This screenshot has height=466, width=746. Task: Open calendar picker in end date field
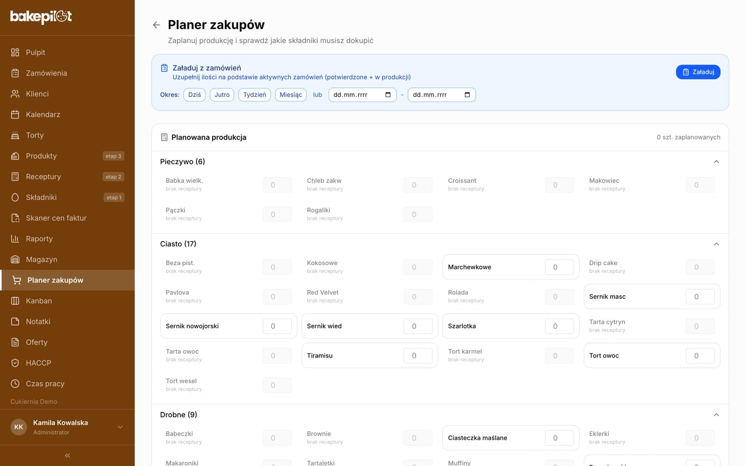click(467, 95)
